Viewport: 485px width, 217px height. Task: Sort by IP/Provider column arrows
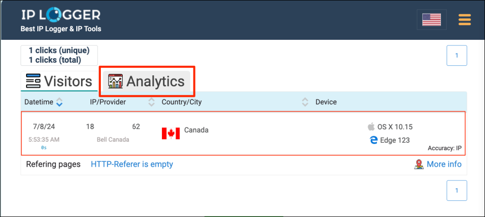click(x=152, y=102)
